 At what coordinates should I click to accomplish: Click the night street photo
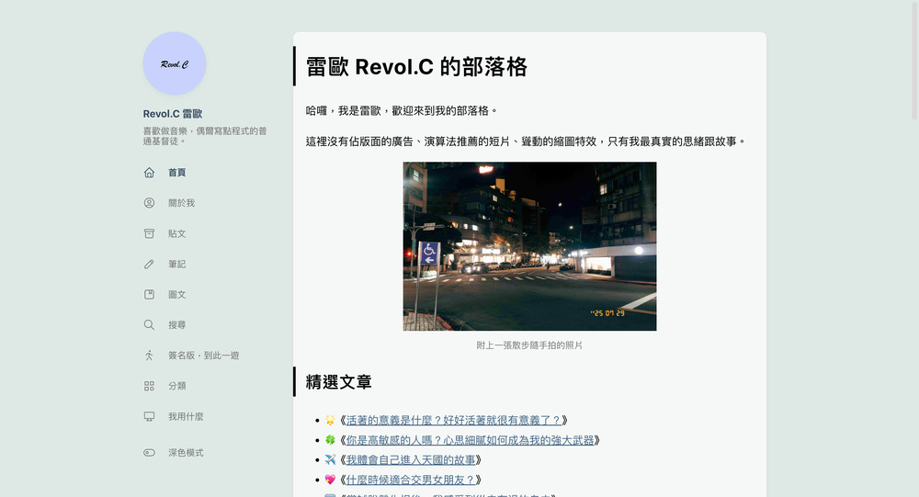529,246
